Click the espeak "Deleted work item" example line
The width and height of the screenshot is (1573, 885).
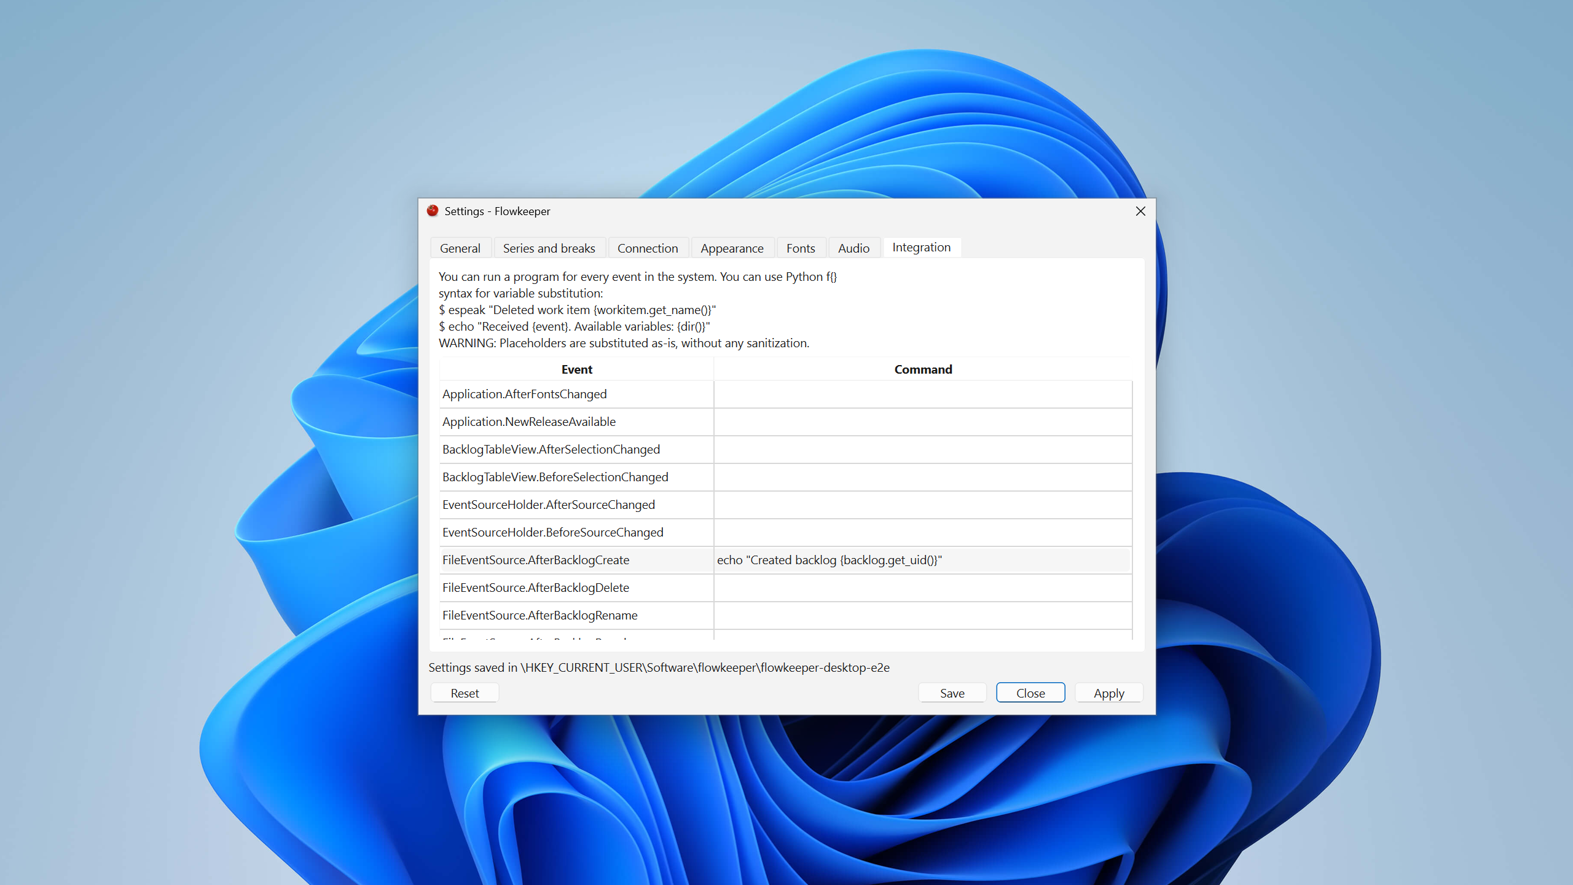click(577, 310)
